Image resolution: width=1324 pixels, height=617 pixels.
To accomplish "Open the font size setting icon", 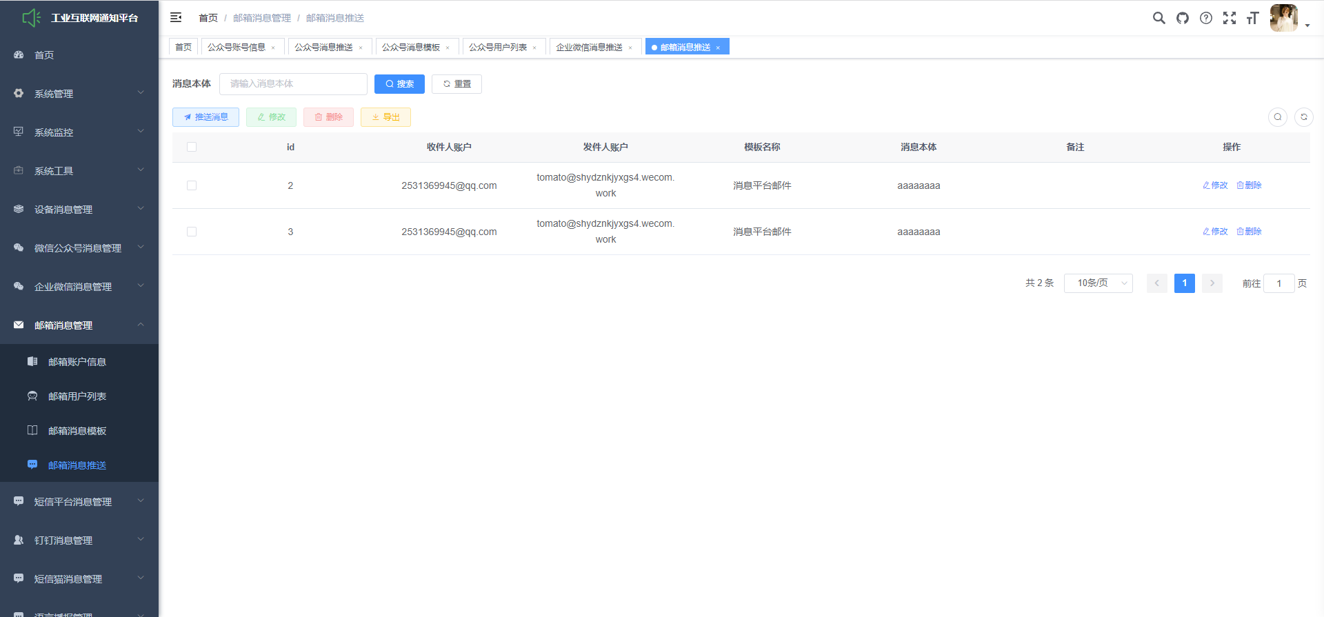I will [x=1253, y=18].
